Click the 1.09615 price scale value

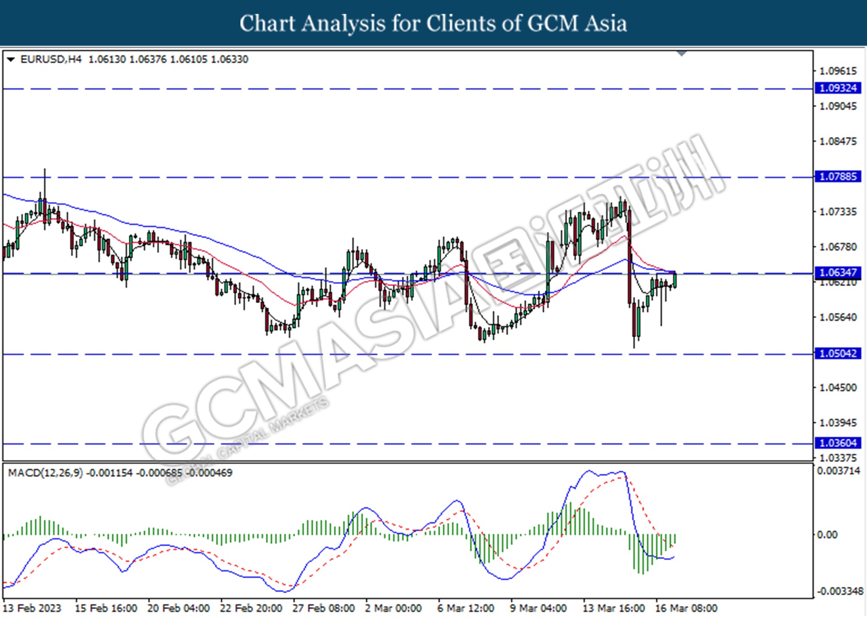pyautogui.click(x=838, y=71)
